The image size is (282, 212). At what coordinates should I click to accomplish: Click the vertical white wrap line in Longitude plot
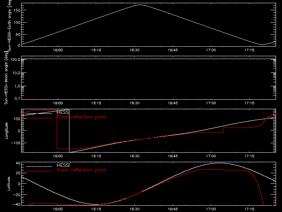coord(69,131)
